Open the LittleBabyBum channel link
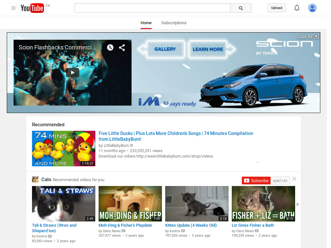Viewport: 331px width, 248px height. [x=116, y=146]
